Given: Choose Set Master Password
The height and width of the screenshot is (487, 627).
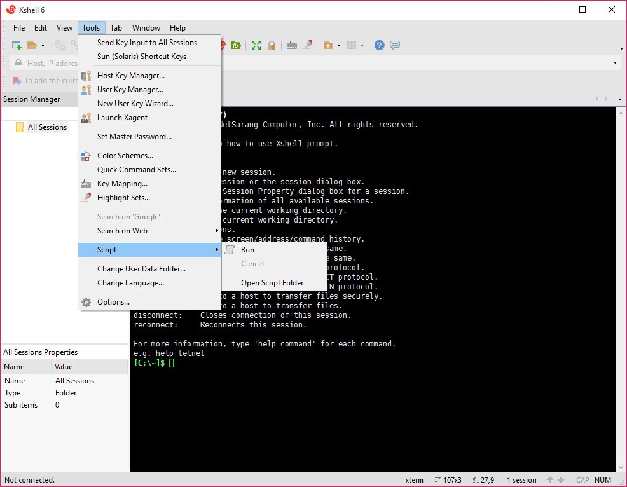Looking at the screenshot, I should 149,137.
